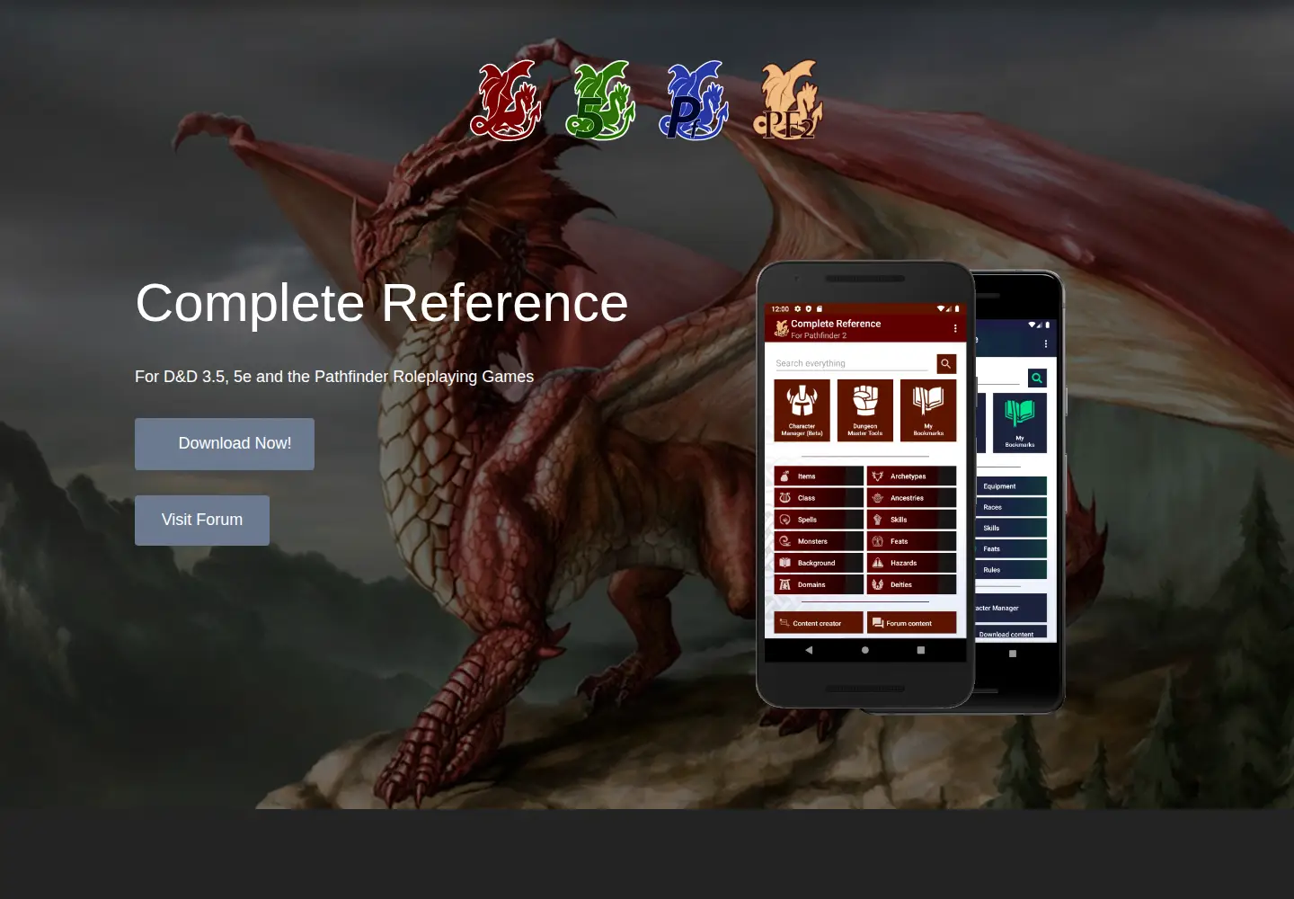The image size is (1294, 899).
Task: Tap the three-dot menu in front phone header
Action: click(x=955, y=329)
